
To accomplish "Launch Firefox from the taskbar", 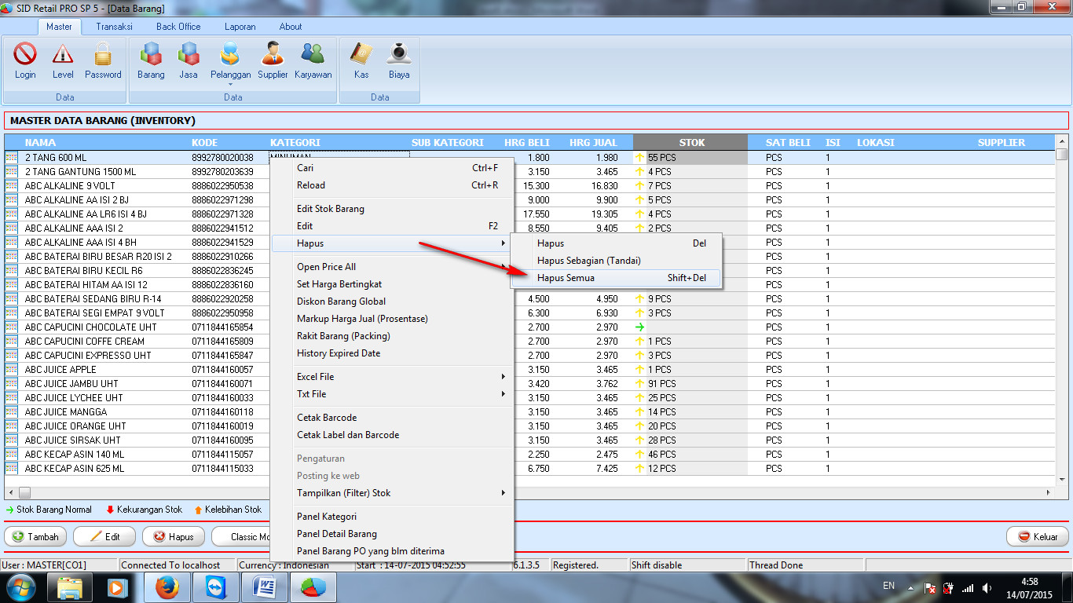I will pyautogui.click(x=167, y=586).
